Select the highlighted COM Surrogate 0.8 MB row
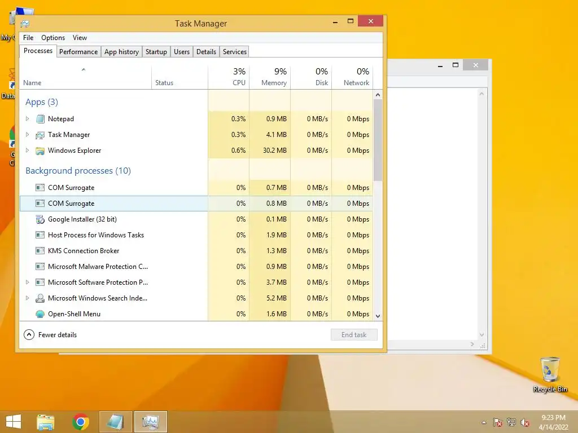This screenshot has width=578, height=433. [x=196, y=204]
